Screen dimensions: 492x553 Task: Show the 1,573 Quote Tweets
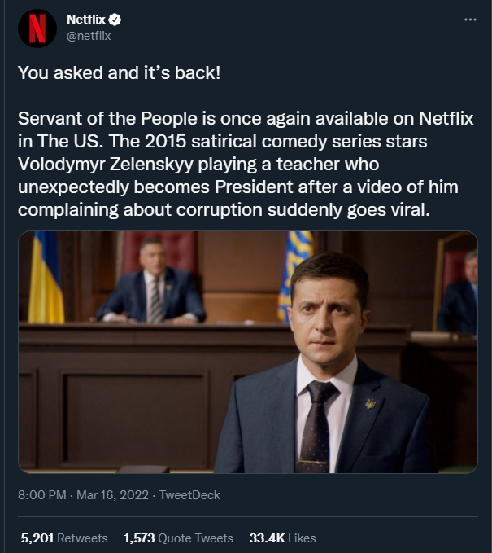point(178,538)
